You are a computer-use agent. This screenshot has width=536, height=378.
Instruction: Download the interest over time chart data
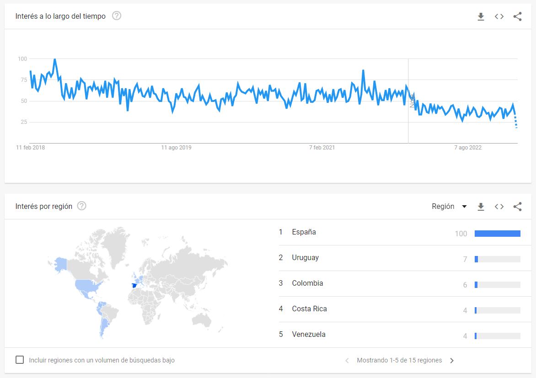tap(481, 16)
